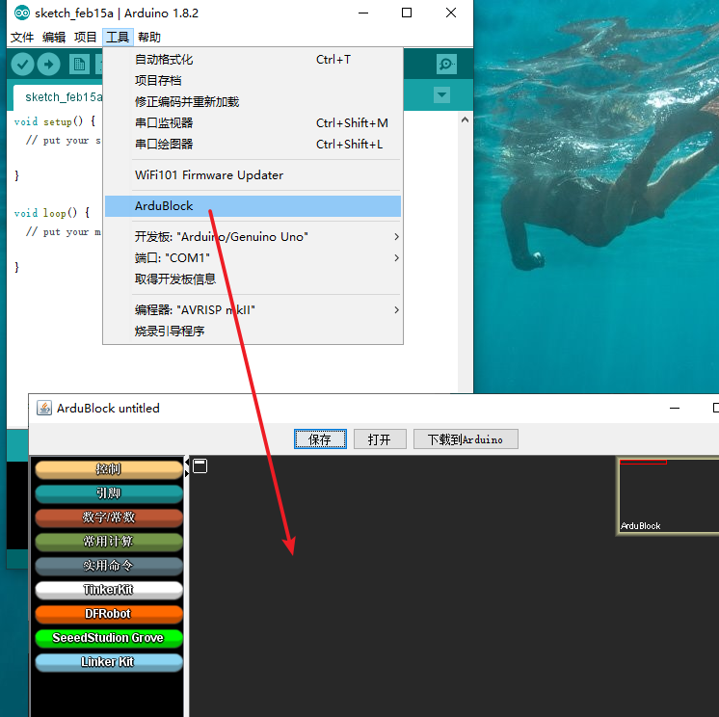Viewport: 719px width, 717px height.
Task: Open the 编辑 menu
Action: point(54,38)
